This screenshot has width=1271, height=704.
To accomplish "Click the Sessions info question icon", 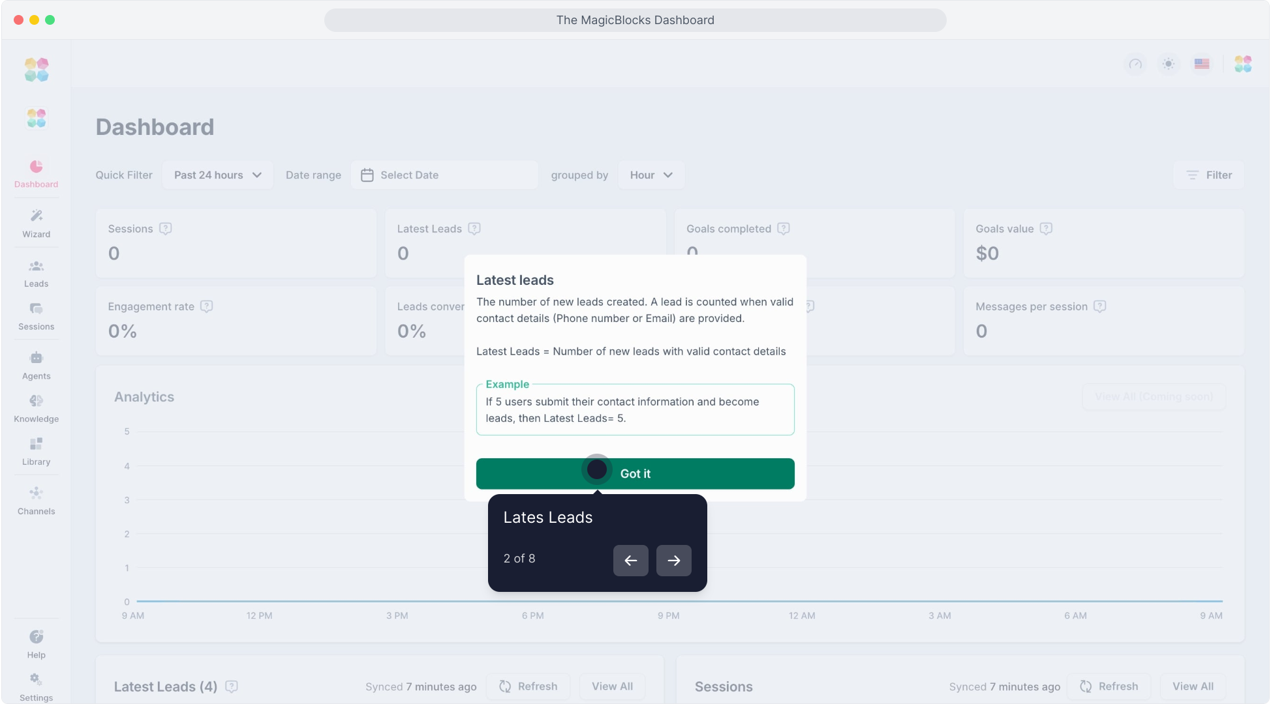I will point(166,229).
